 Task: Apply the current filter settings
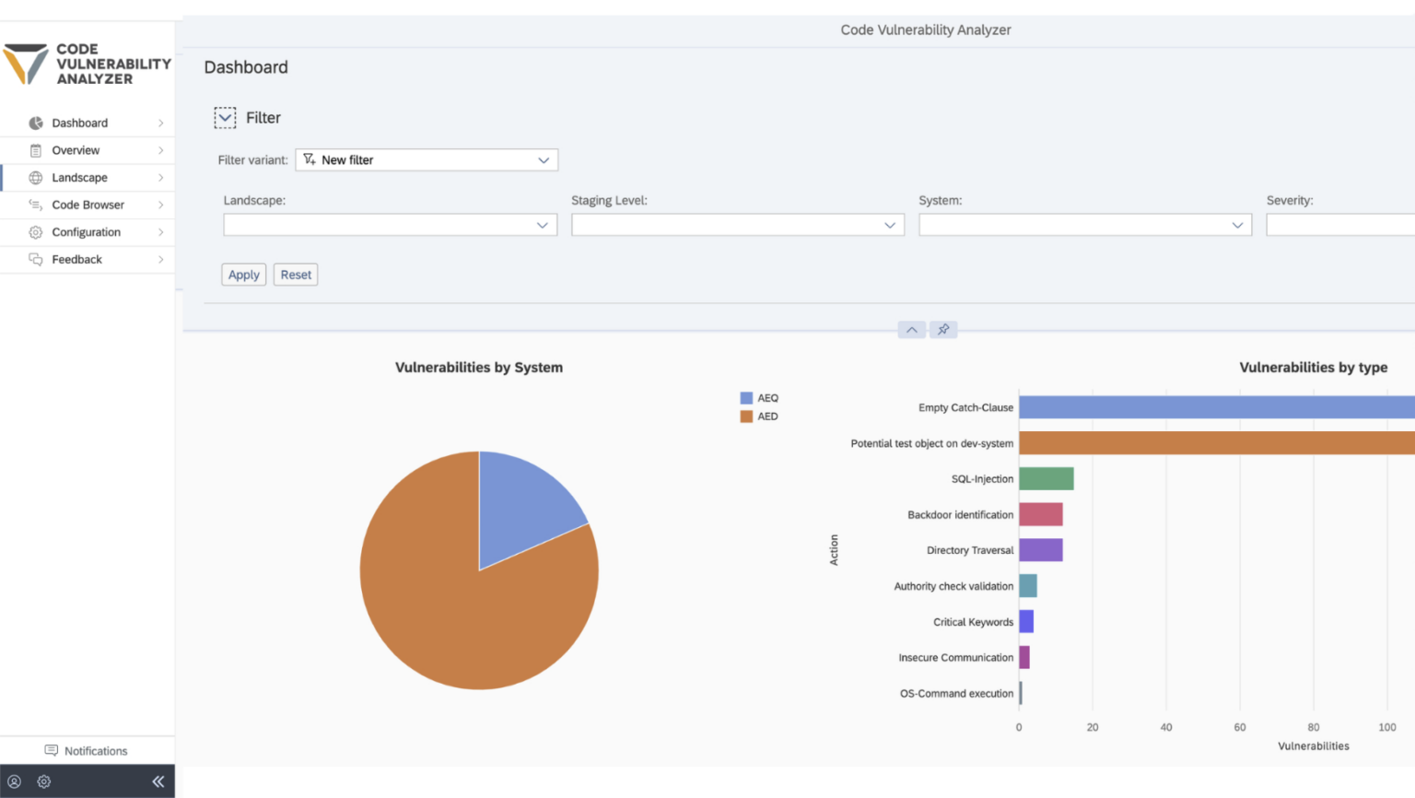pyautogui.click(x=243, y=275)
